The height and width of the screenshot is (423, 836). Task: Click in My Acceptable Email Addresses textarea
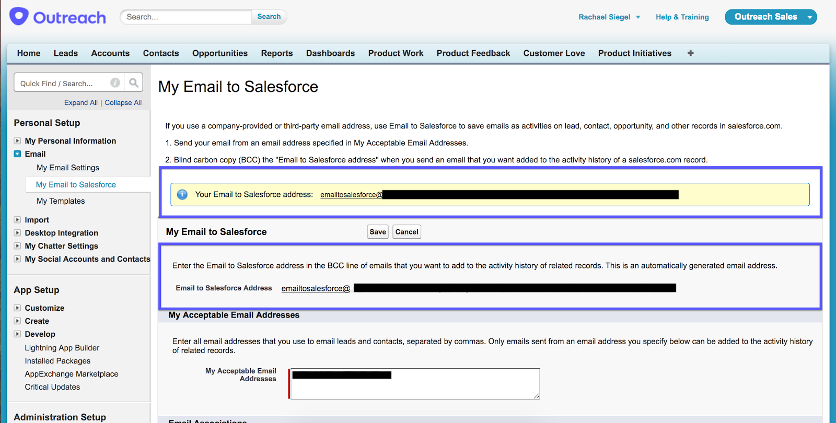[415, 384]
